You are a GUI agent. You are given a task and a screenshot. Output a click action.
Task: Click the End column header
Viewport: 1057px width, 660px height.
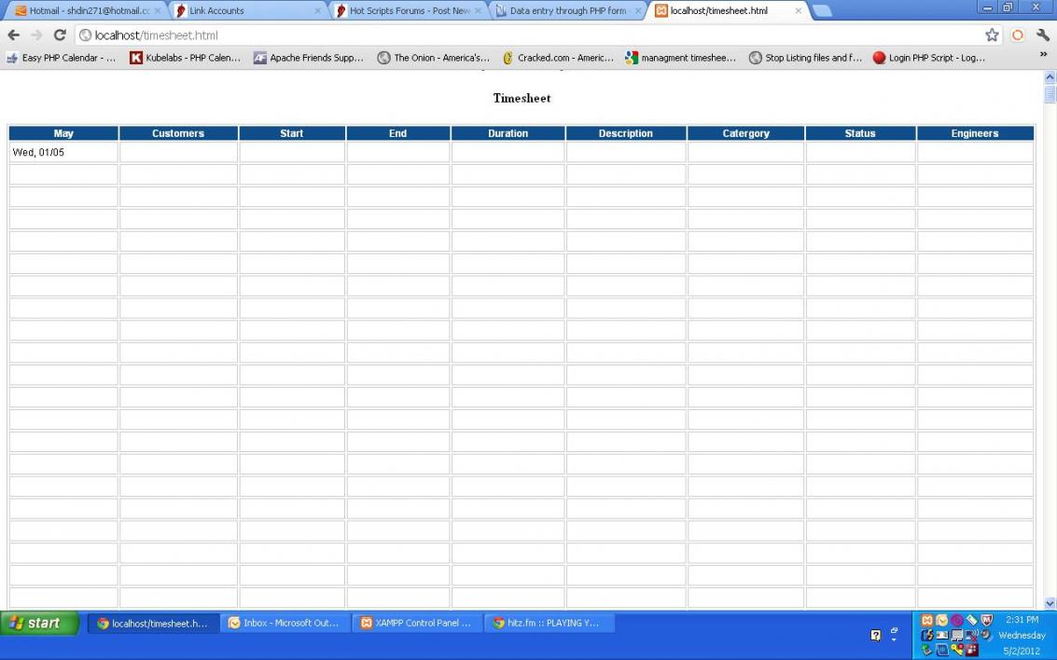click(397, 133)
